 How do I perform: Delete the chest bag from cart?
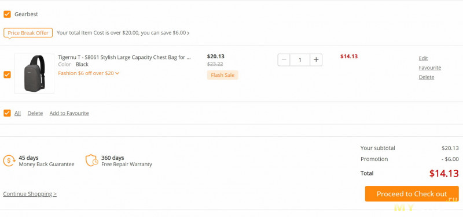click(427, 77)
